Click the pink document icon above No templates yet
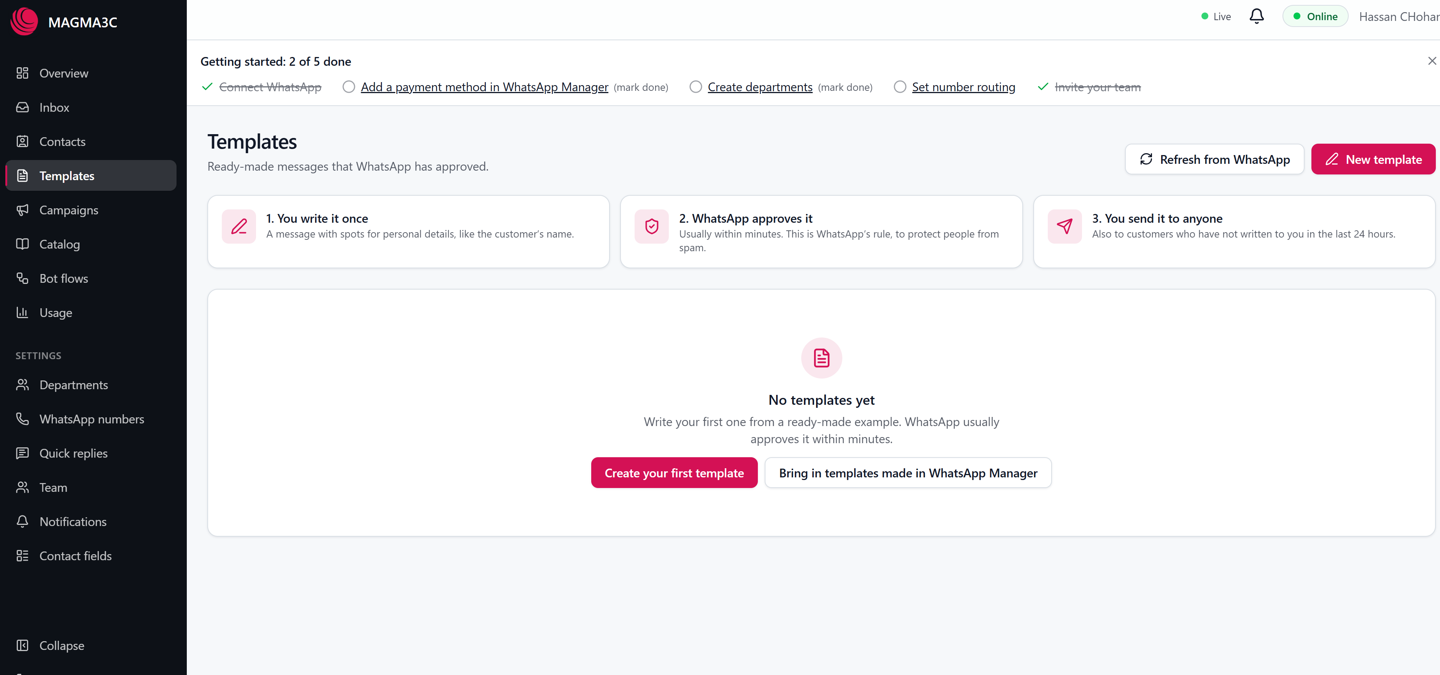The width and height of the screenshot is (1440, 675). click(821, 358)
